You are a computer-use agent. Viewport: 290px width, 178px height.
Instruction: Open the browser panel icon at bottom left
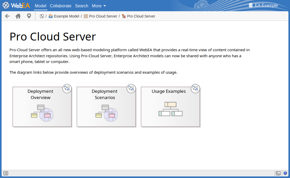[x=6, y=173]
